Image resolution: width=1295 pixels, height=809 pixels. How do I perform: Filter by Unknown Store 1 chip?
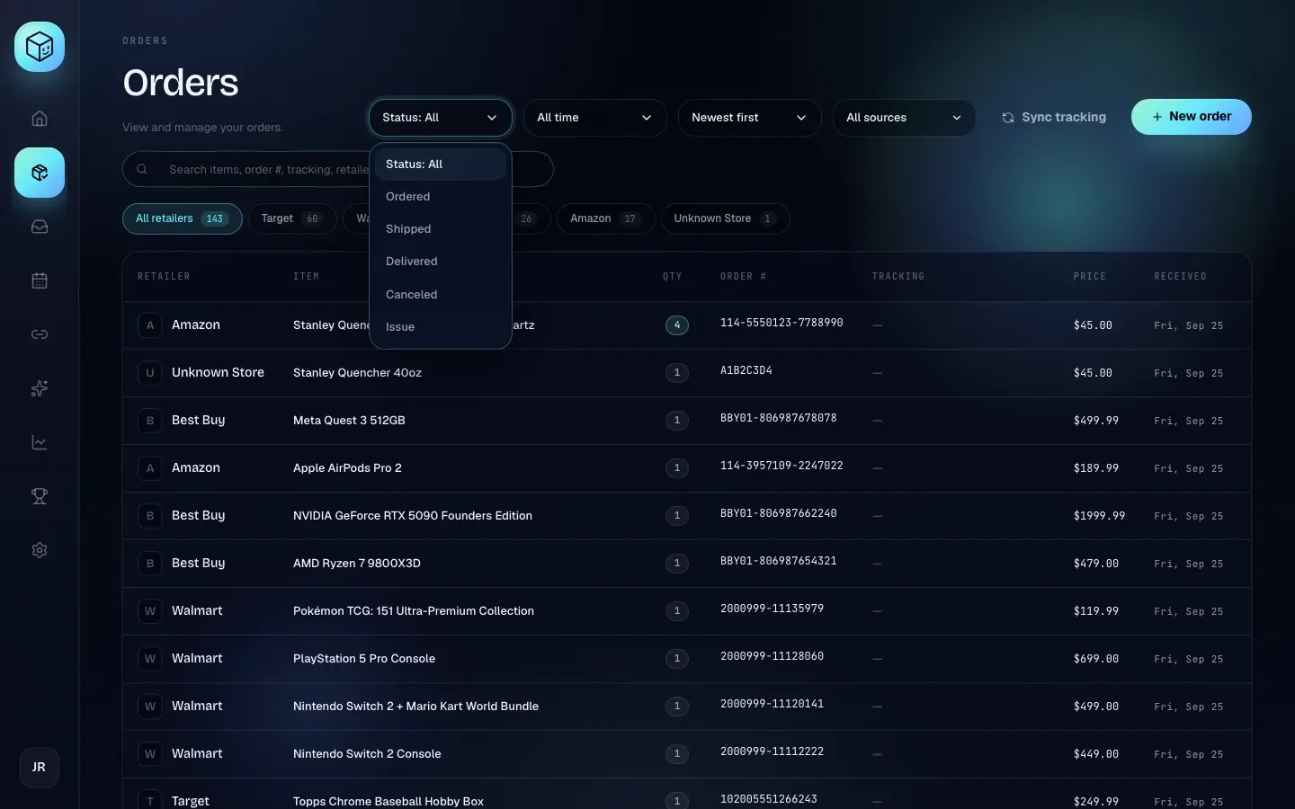coord(725,218)
